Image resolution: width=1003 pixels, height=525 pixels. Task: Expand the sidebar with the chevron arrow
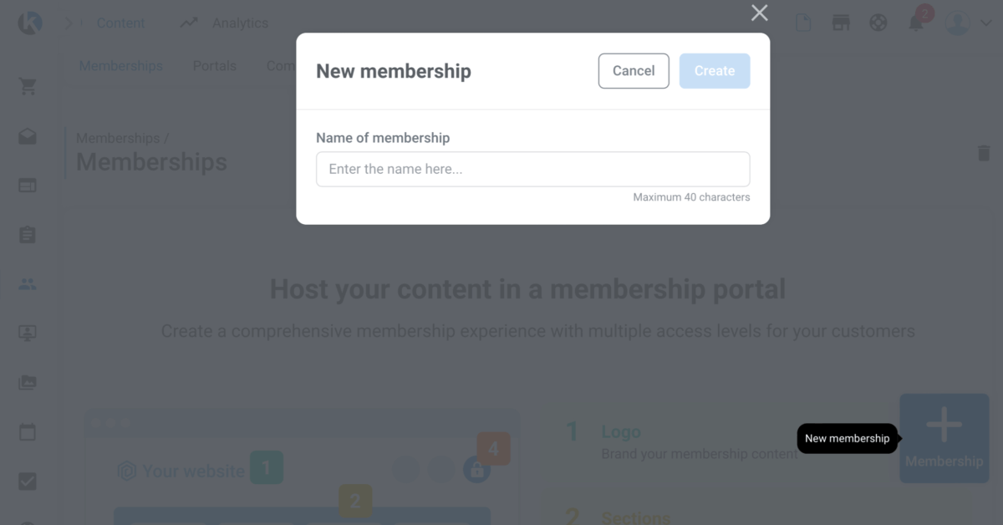click(69, 23)
